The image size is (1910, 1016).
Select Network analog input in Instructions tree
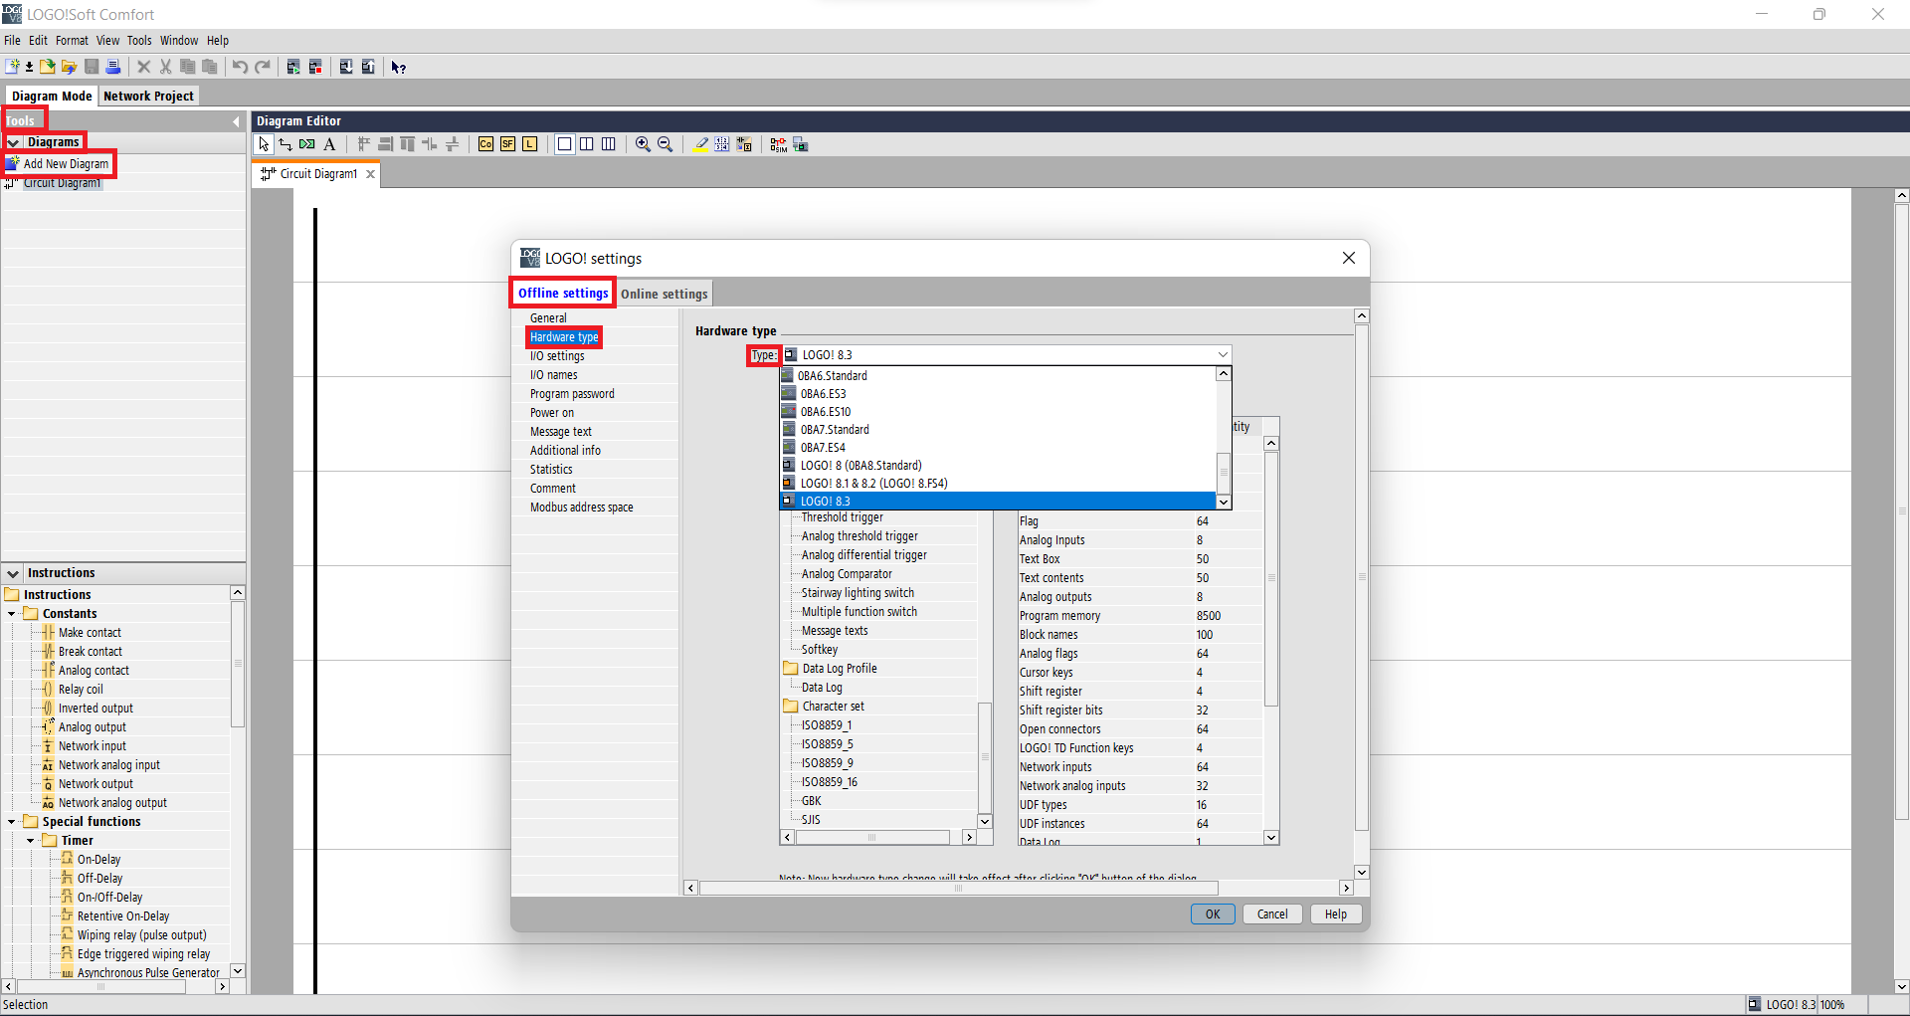[x=109, y=765]
